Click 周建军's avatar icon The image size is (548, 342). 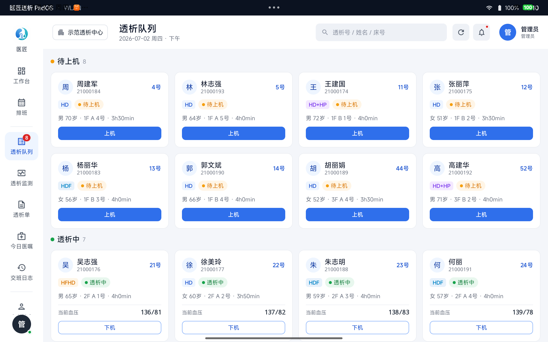[66, 87]
